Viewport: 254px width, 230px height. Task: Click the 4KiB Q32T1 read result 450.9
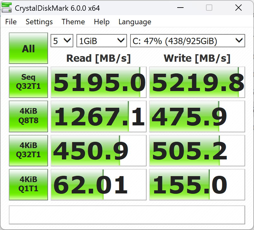(99, 150)
